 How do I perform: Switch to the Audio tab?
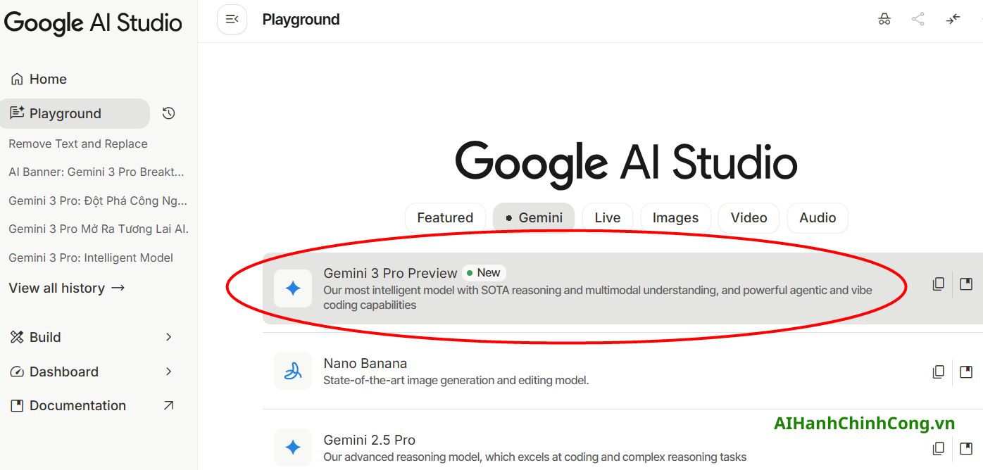coord(818,218)
